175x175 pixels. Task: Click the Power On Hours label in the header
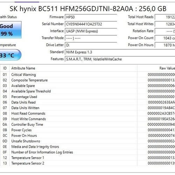coord(141,45)
